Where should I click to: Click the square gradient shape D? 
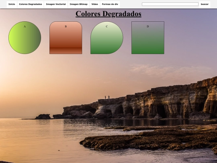(148, 37)
